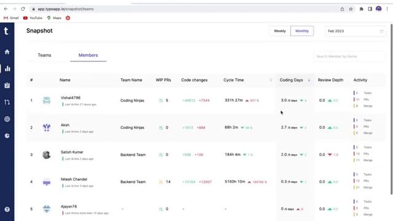Click the Name column header
Viewport: 393px width, 221px height.
[x=65, y=80]
